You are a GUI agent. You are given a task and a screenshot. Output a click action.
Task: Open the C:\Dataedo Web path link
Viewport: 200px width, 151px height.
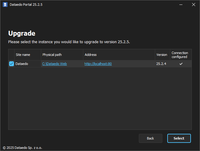(55, 64)
